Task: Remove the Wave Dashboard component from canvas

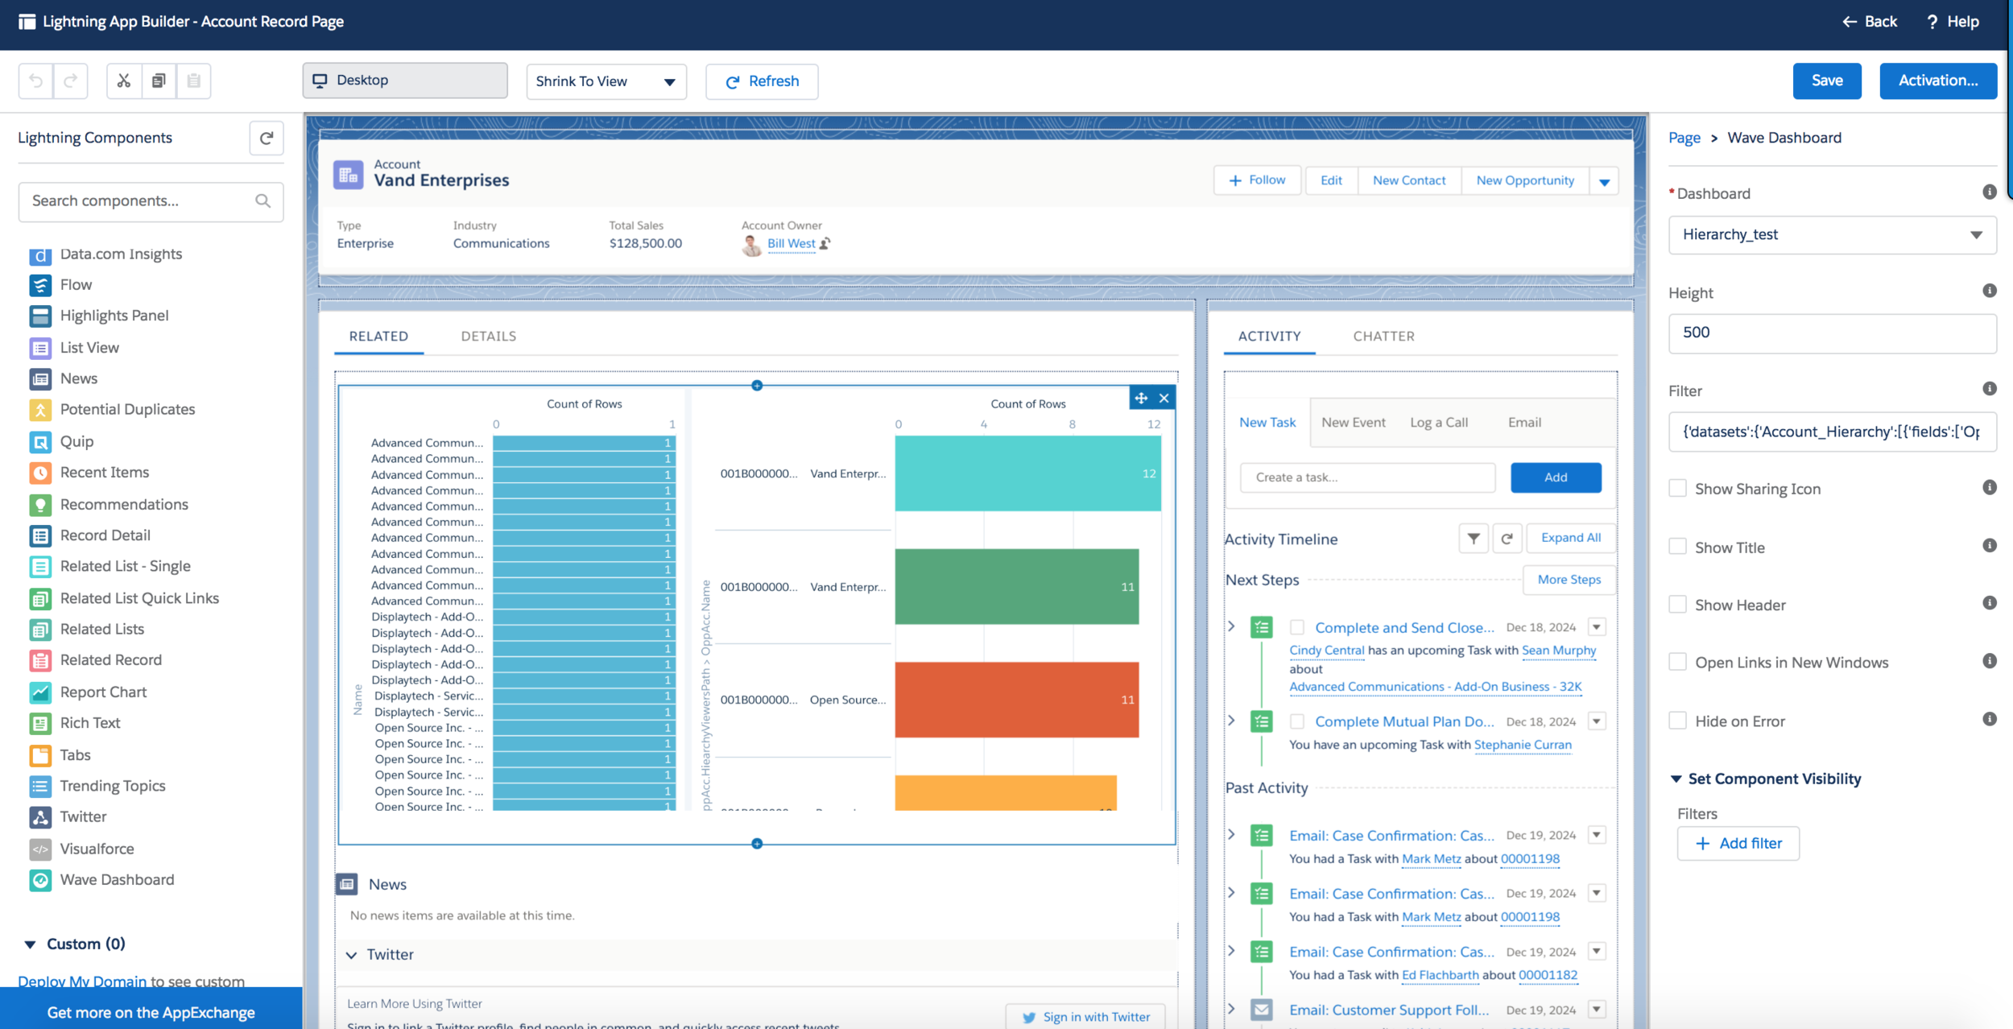Action: (x=1164, y=398)
